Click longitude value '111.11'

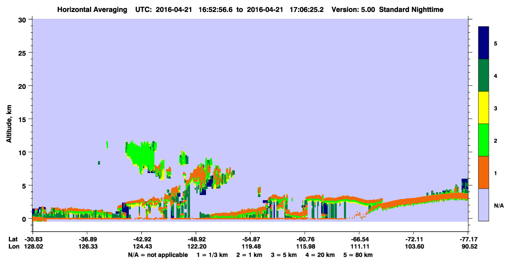(x=359, y=246)
